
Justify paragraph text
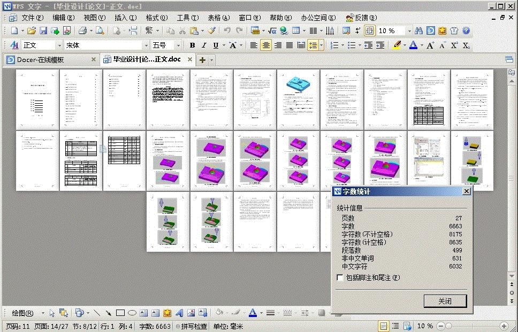tap(290, 45)
